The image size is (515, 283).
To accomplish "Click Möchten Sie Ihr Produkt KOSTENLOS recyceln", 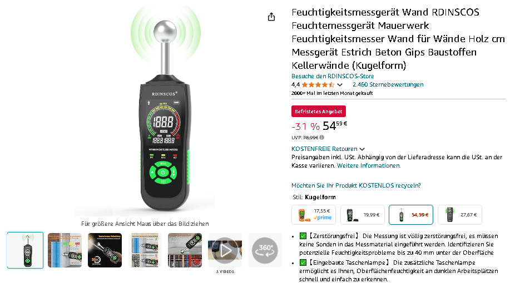I will pos(356,185).
